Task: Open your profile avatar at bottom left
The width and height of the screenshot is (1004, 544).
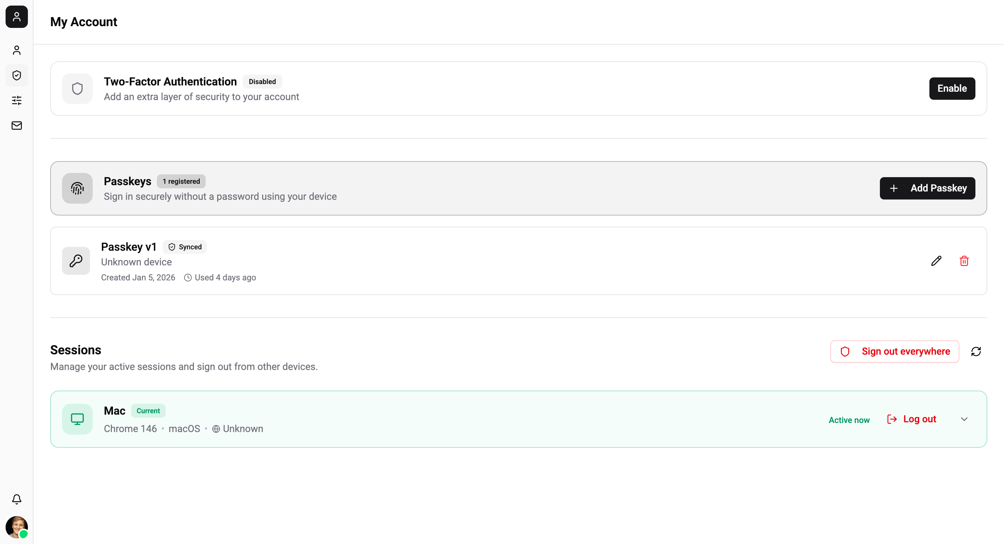Action: click(16, 527)
